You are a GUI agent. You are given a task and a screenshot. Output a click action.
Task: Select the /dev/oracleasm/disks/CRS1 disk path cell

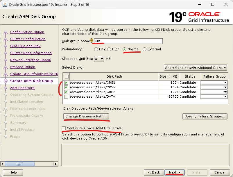[114, 83]
